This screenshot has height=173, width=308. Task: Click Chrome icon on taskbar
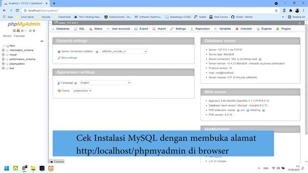[x=25, y=168]
